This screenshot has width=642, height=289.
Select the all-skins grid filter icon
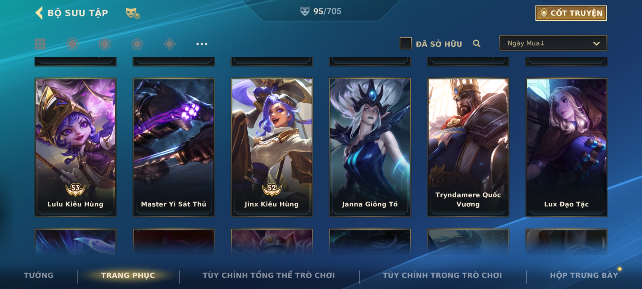[40, 44]
